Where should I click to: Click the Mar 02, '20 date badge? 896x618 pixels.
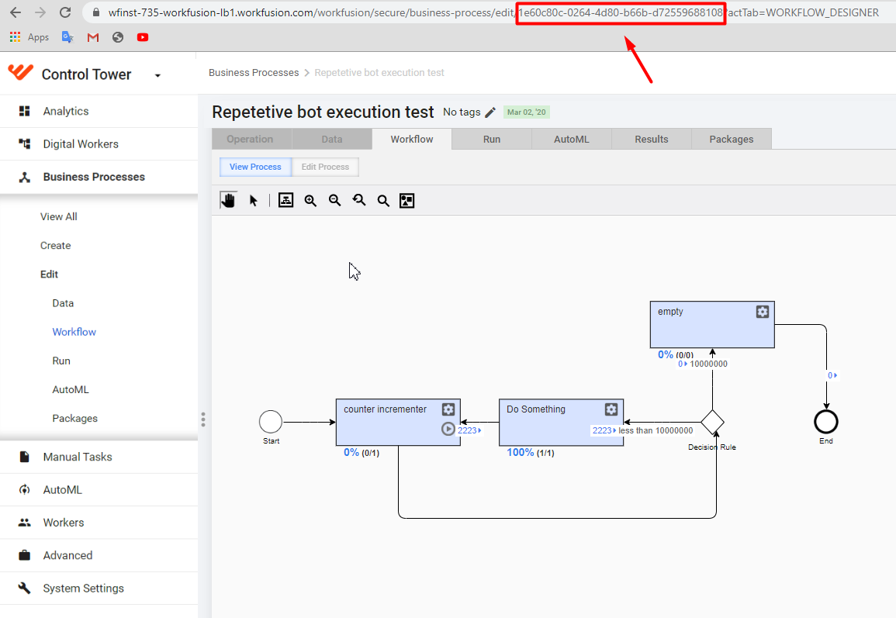pos(526,112)
